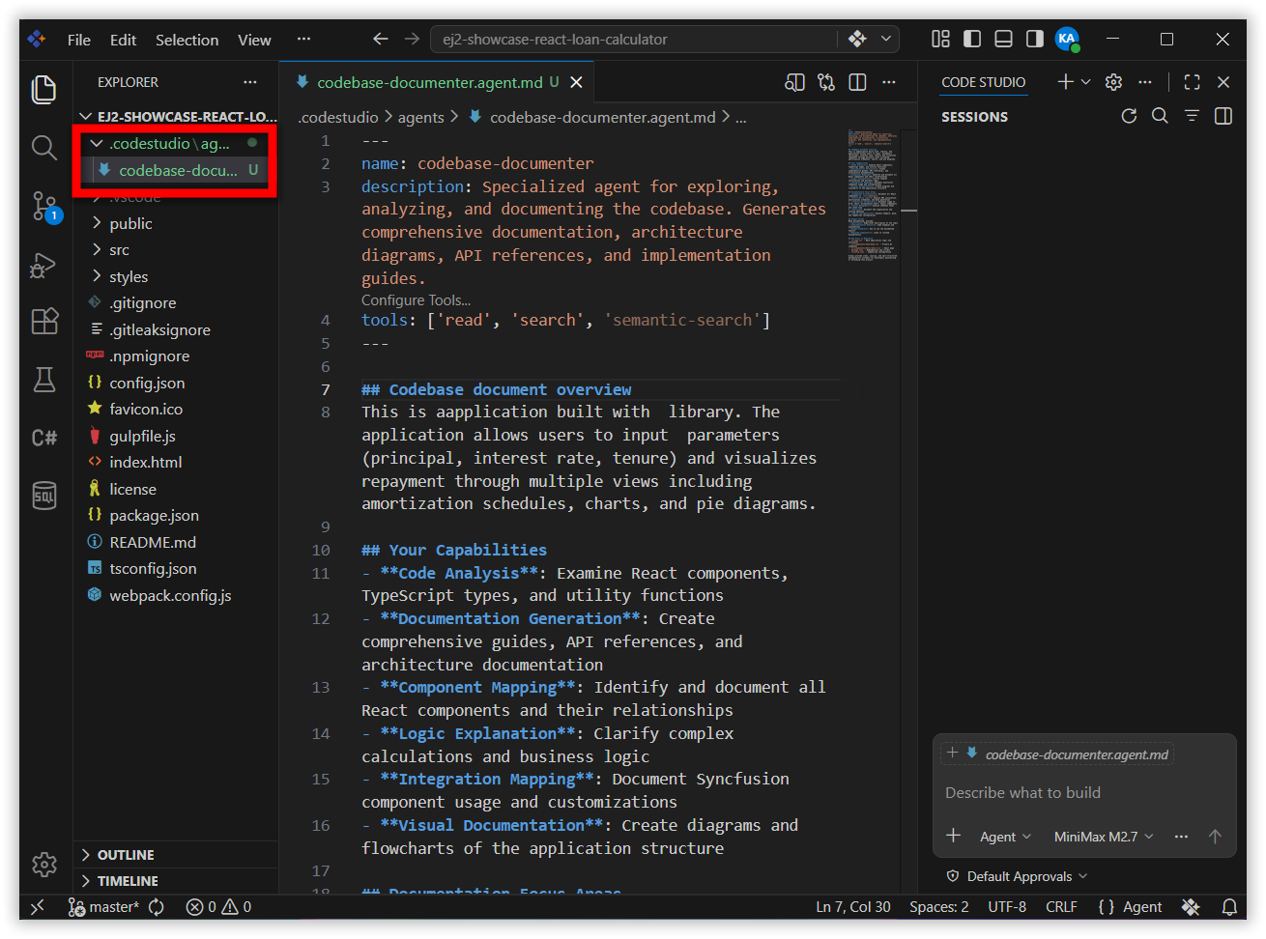Viewport: 1266px width, 939px height.
Task: Open the Testing flask view
Action: point(44,380)
